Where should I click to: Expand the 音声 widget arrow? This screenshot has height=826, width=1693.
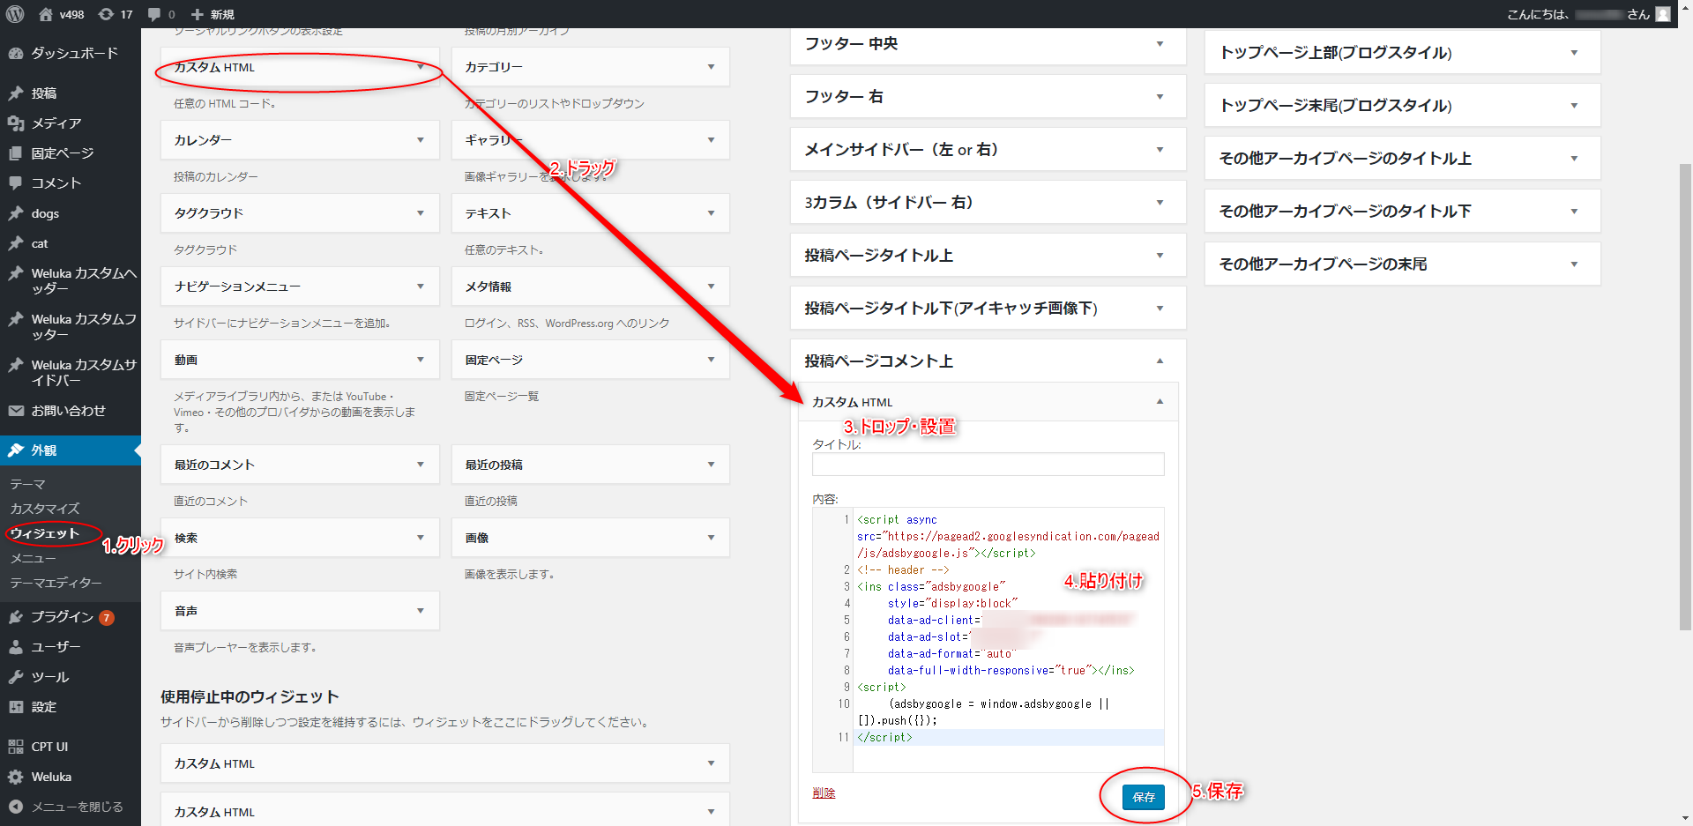pos(421,611)
